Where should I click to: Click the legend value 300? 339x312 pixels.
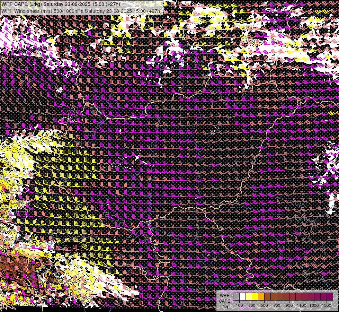point(252,305)
